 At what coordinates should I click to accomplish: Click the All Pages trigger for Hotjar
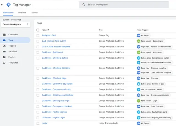tap(144, 123)
